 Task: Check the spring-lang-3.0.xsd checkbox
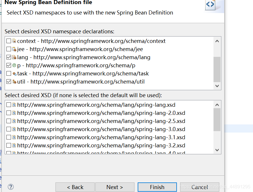point(9,129)
